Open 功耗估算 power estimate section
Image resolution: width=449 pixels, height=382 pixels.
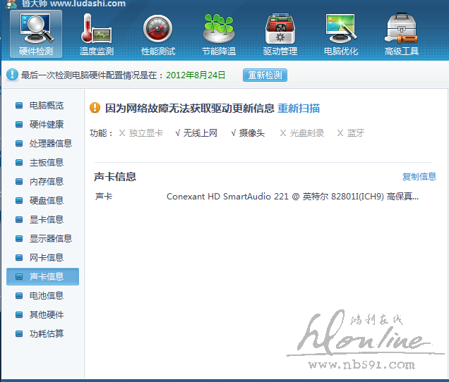tap(46, 334)
